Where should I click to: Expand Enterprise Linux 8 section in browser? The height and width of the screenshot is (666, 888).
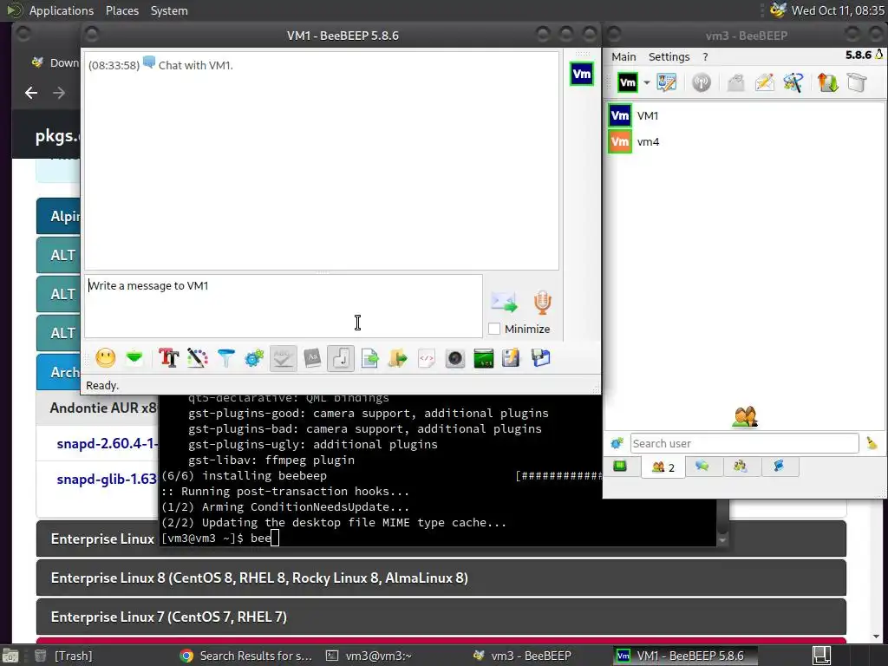click(441, 578)
